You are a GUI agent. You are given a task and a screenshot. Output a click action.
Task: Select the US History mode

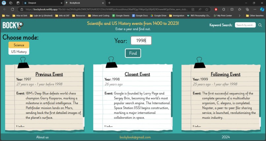click(x=19, y=52)
